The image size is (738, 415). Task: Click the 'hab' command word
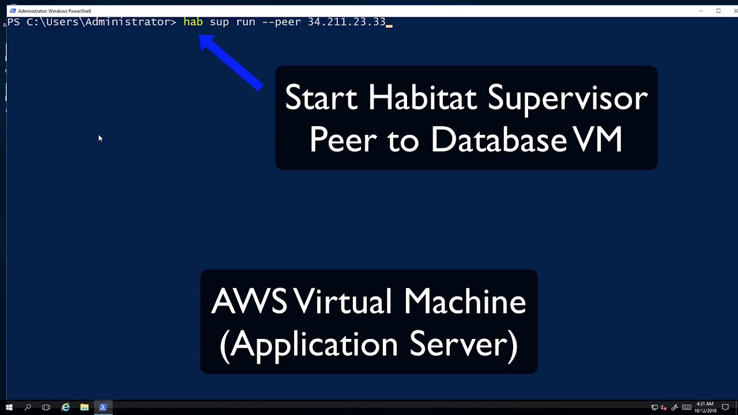pos(193,22)
